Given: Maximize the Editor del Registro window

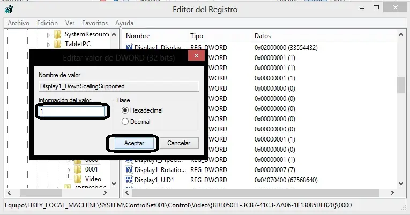Looking at the screenshot, I should (376, 8).
